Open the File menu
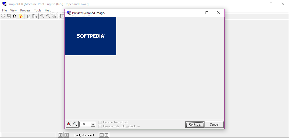The width and height of the screenshot is (289, 138). pos(4,10)
